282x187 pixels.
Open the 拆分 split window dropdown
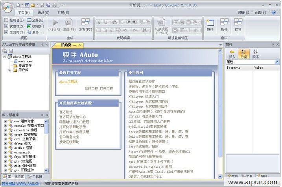[x=224, y=26]
